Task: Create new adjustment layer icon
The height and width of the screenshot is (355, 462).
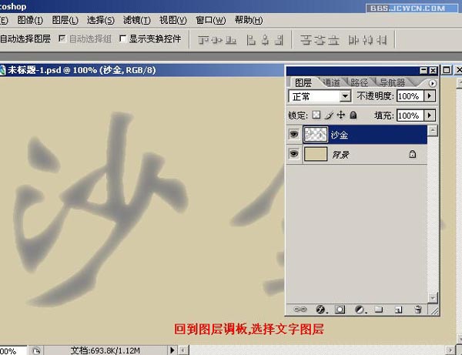Action: point(360,310)
